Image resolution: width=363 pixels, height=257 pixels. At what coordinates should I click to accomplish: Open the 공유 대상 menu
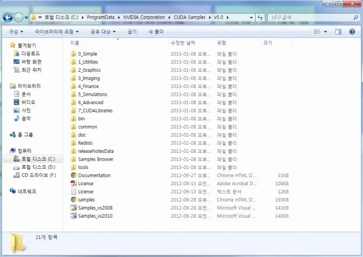[x=103, y=31]
